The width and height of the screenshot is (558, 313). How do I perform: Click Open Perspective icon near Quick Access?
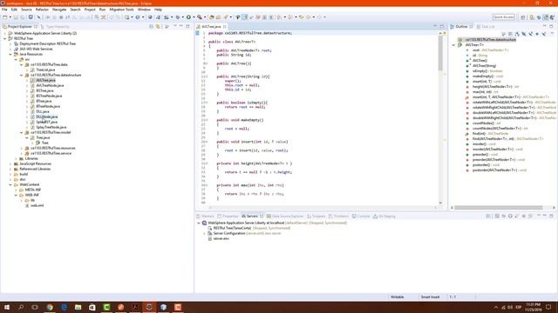[x=523, y=17]
